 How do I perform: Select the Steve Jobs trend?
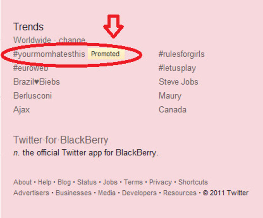178,82
